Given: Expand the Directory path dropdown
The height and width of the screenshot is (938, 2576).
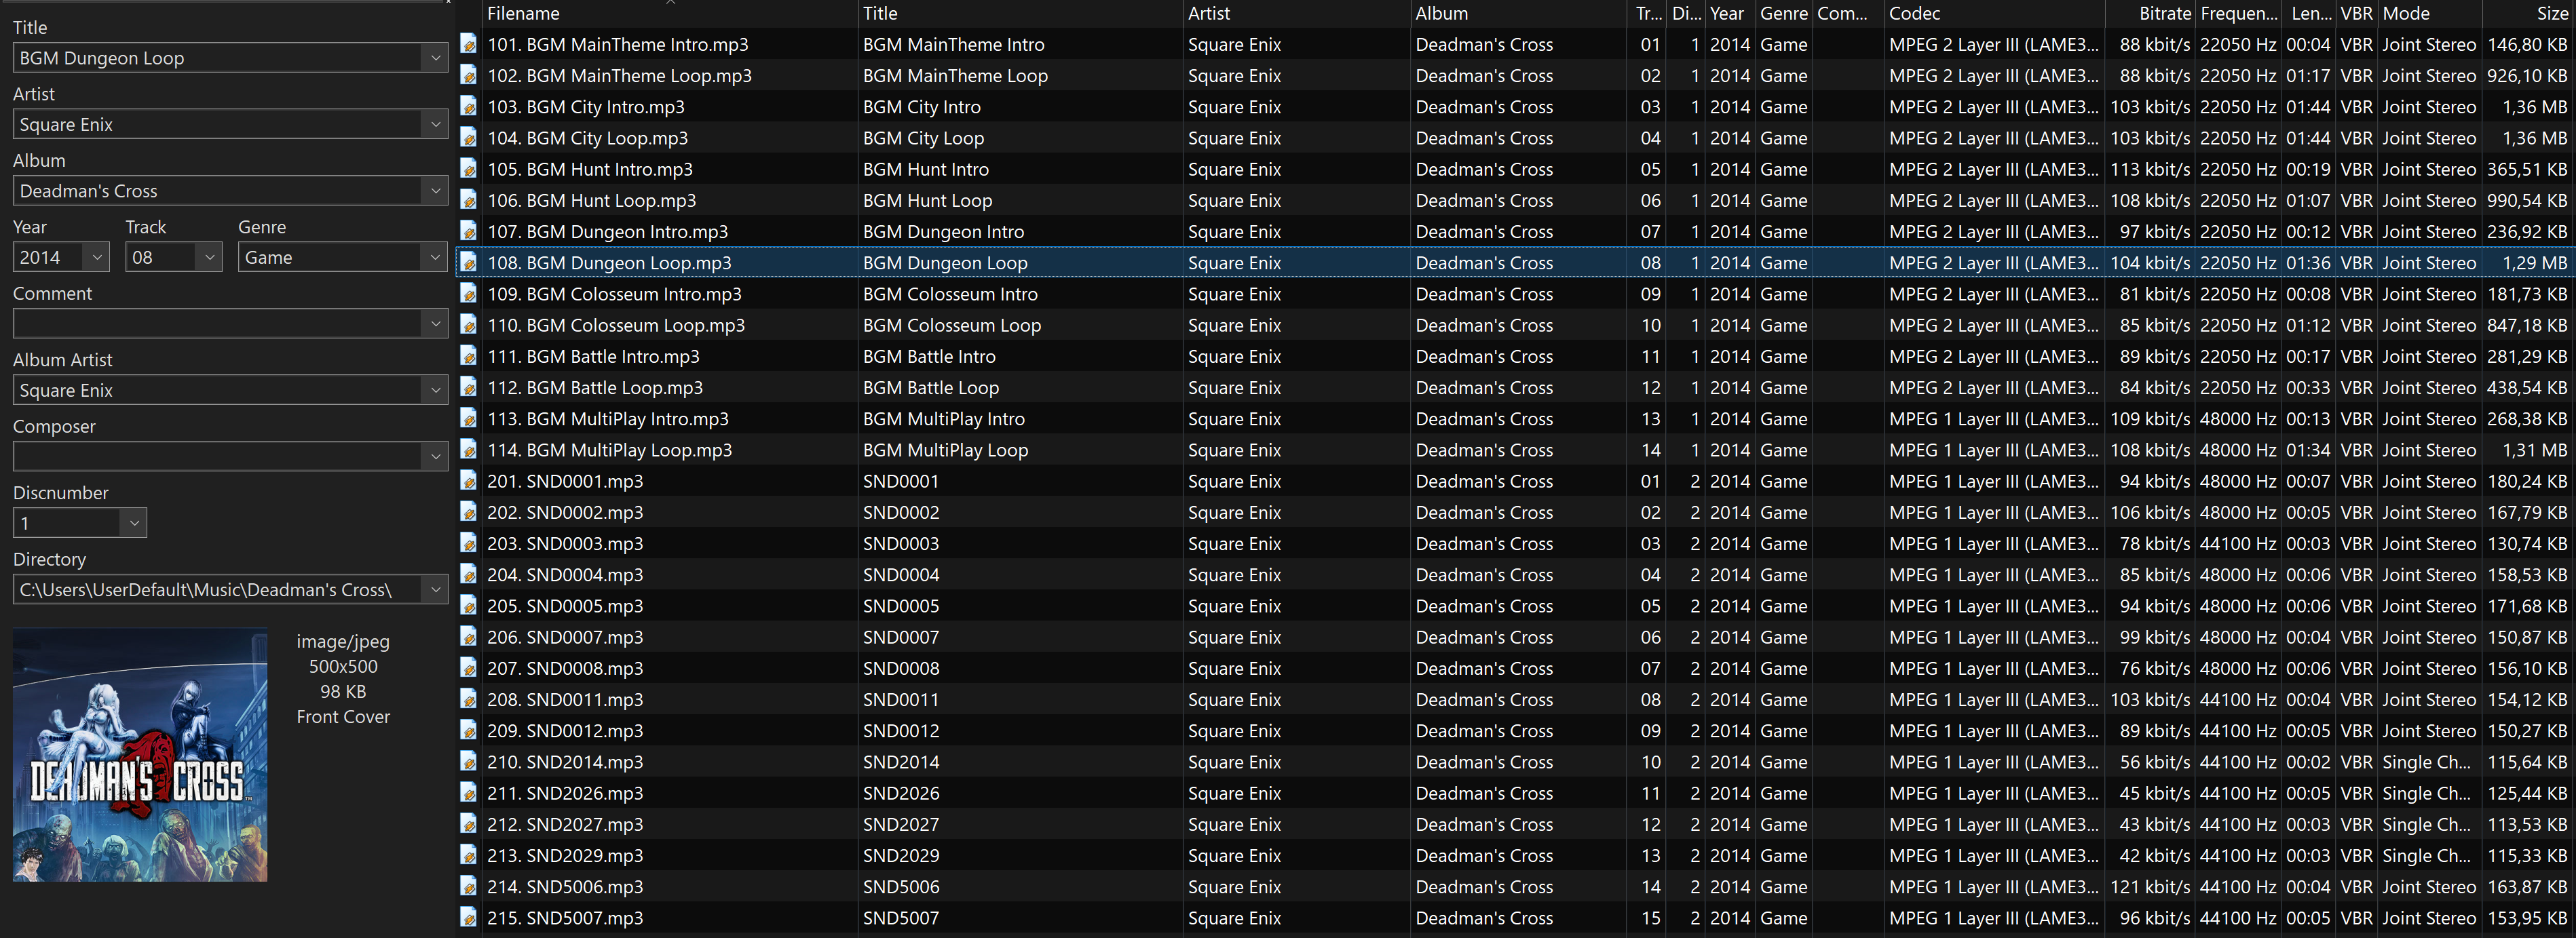Looking at the screenshot, I should coord(435,590).
